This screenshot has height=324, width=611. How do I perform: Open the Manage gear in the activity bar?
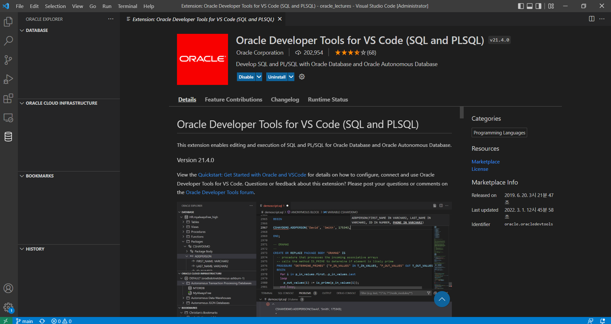[x=8, y=307]
